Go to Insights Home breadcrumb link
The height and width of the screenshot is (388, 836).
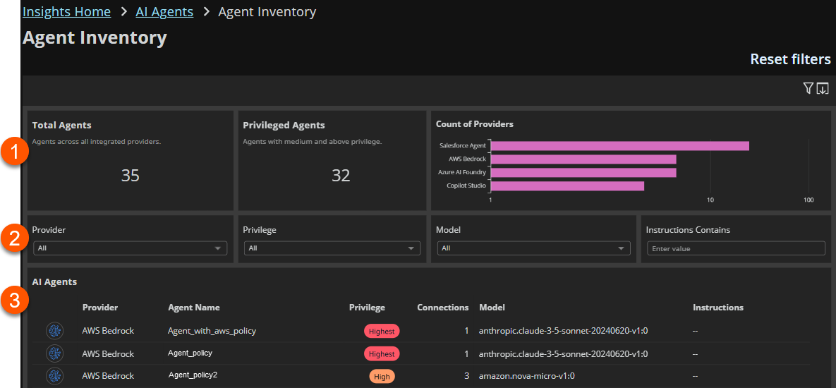click(66, 12)
